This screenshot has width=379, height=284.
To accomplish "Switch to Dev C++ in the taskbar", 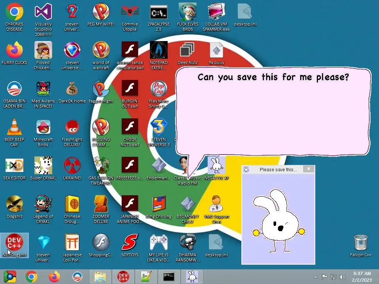I will (x=123, y=277).
